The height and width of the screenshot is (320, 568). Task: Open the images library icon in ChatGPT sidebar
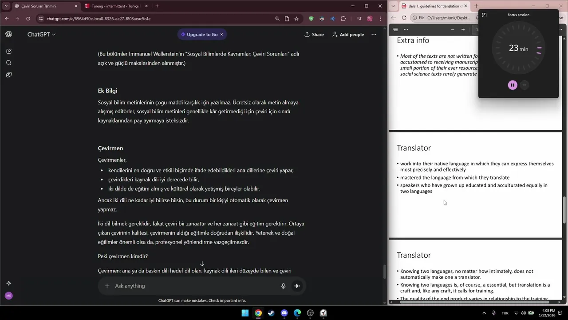(x=8, y=75)
